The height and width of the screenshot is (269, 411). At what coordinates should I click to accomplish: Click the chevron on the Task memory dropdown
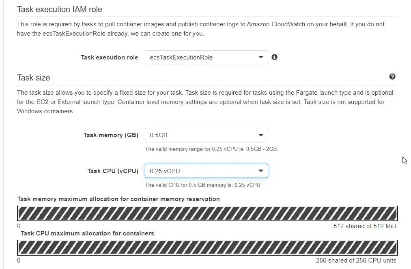click(x=261, y=135)
